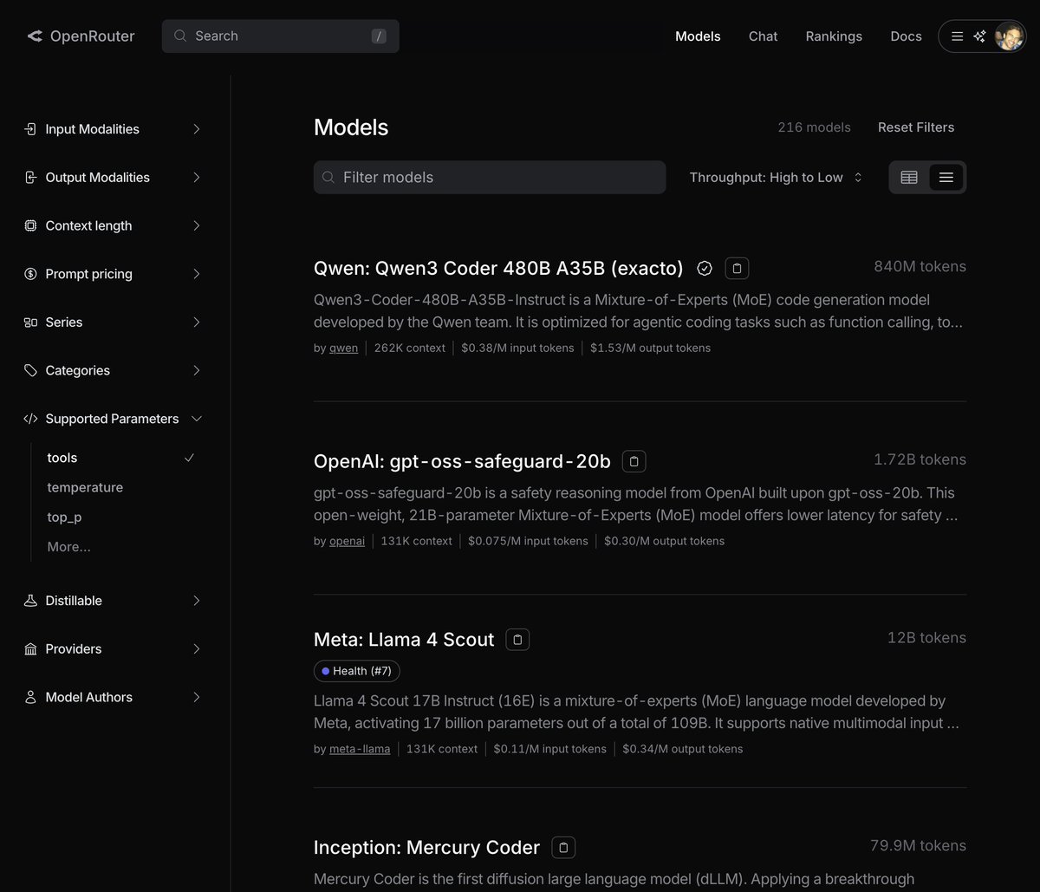The height and width of the screenshot is (892, 1040).
Task: Click the search magnifier icon in top bar
Action: click(x=180, y=36)
